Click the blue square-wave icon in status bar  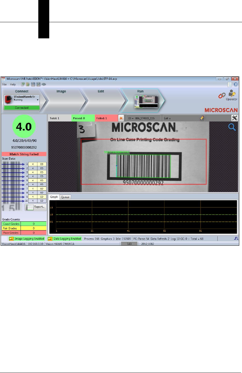click(x=237, y=239)
